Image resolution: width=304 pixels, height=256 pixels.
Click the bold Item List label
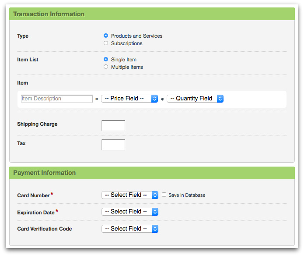(x=28, y=60)
